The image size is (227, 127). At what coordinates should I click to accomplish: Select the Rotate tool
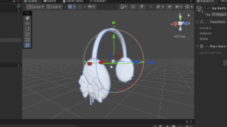(28, 29)
